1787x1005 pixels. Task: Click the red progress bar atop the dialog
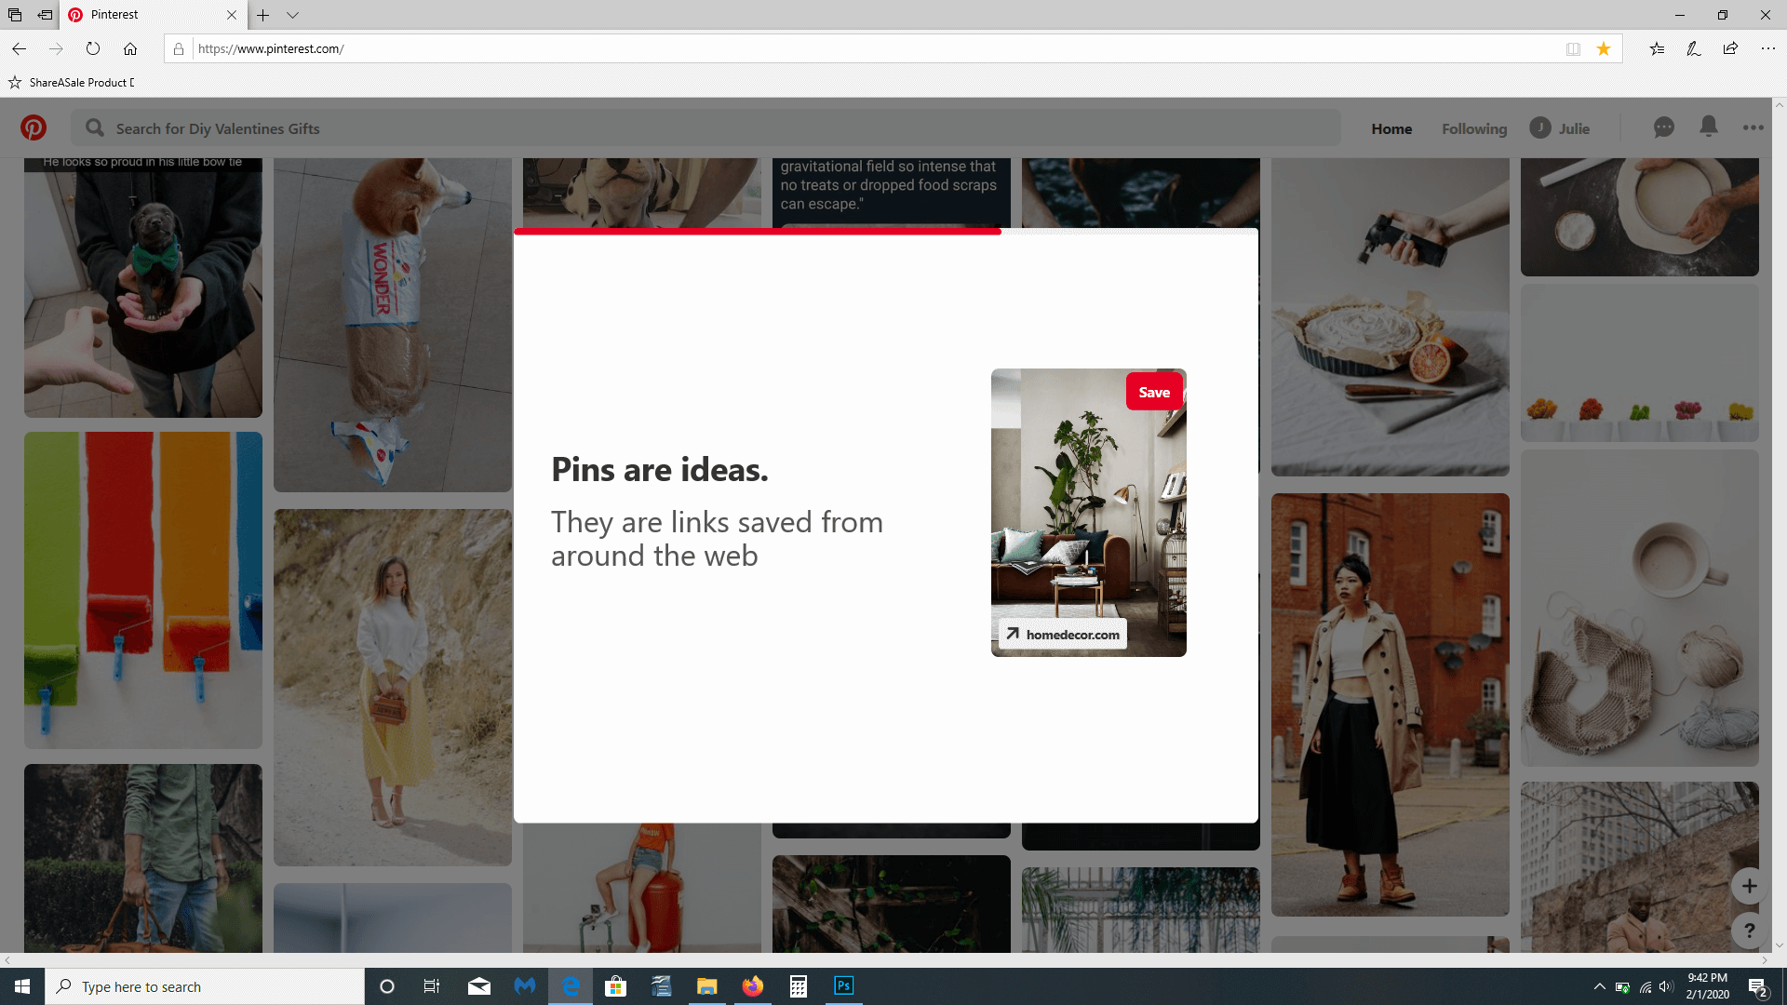757,232
